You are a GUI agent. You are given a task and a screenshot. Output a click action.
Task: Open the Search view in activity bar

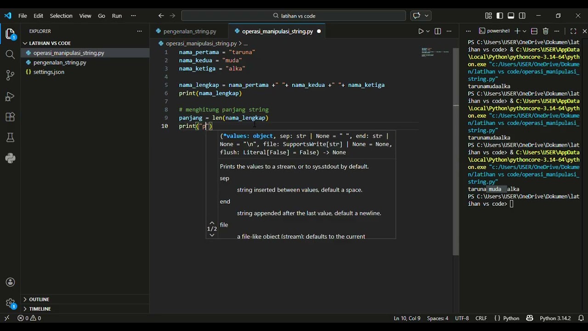[10, 55]
